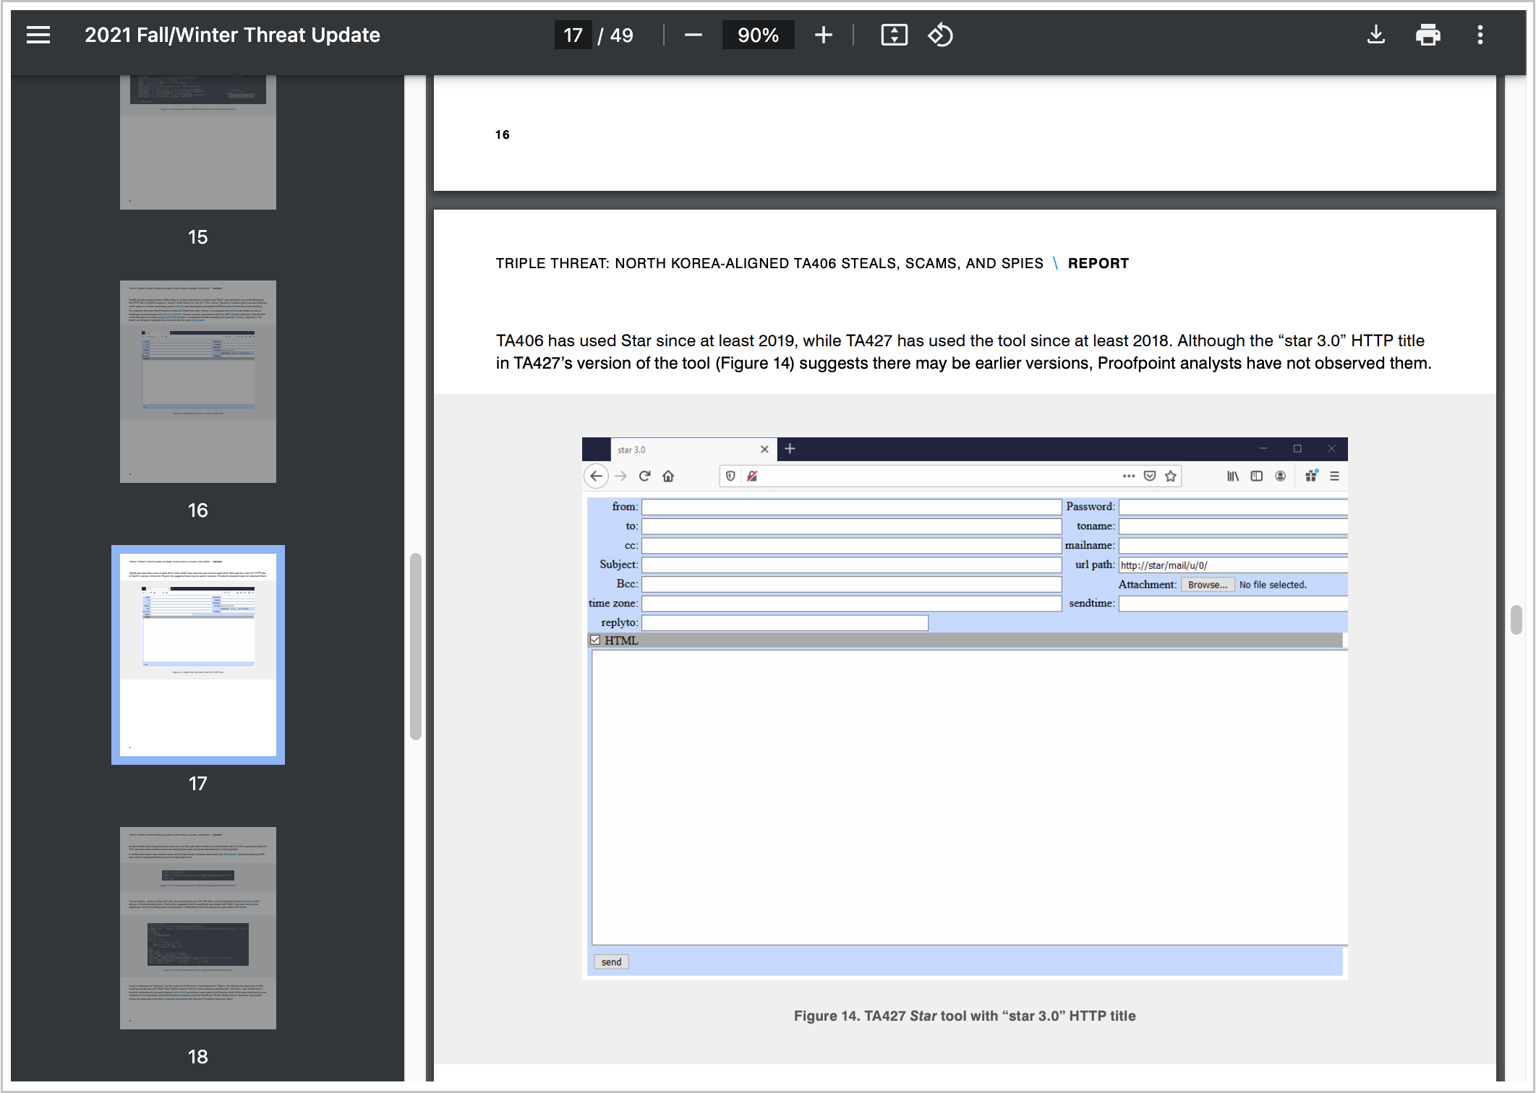Click the browser sidebars icon
Screen dimensions: 1536x1093
[1256, 476]
